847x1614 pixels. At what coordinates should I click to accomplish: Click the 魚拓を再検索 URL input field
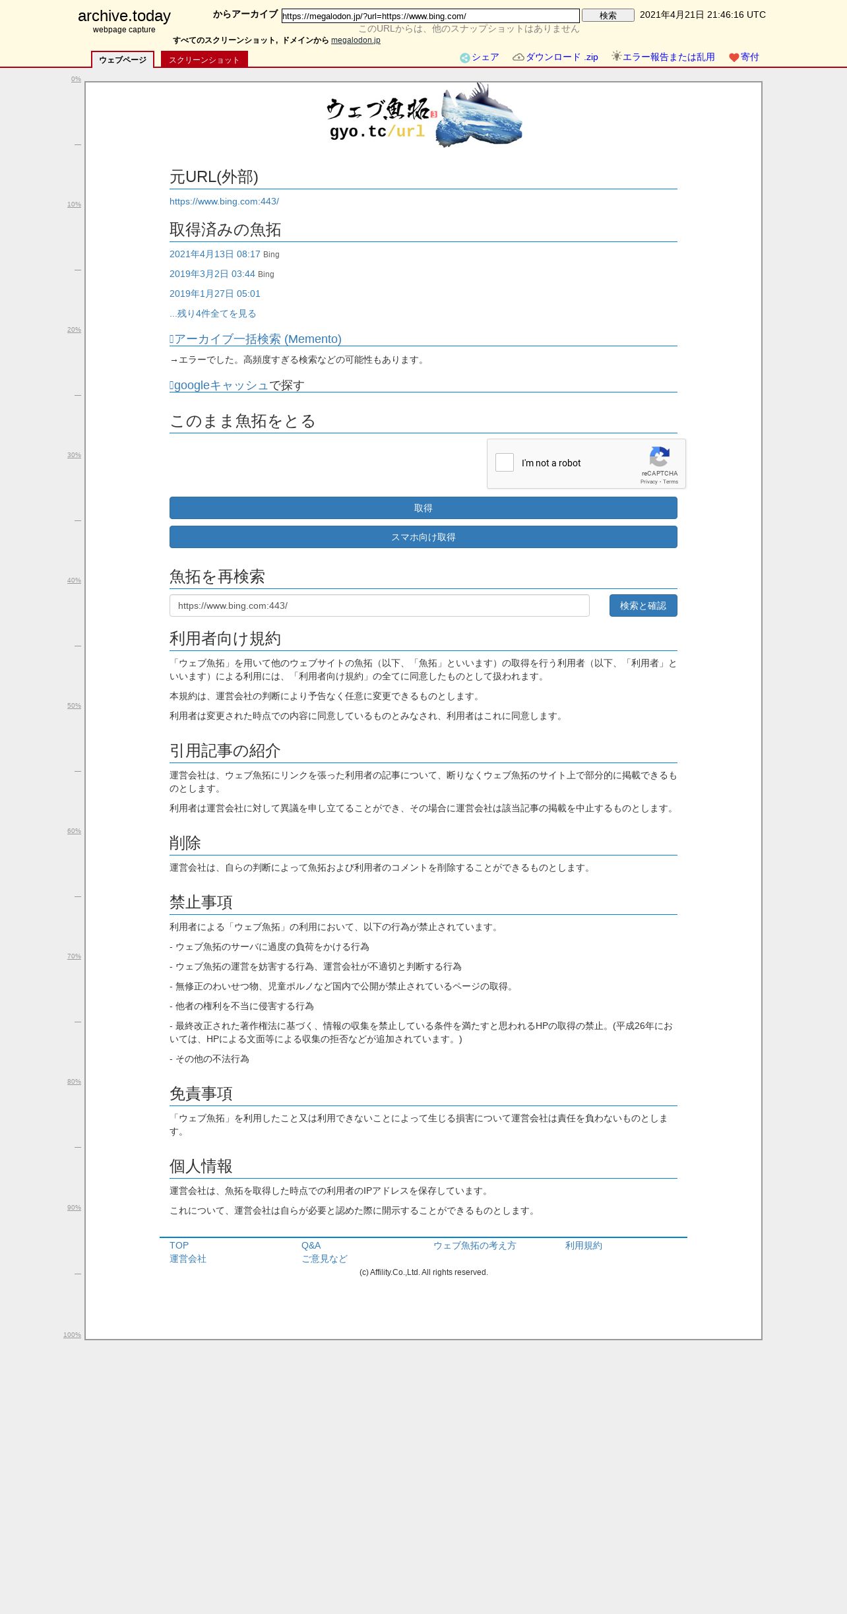click(379, 605)
